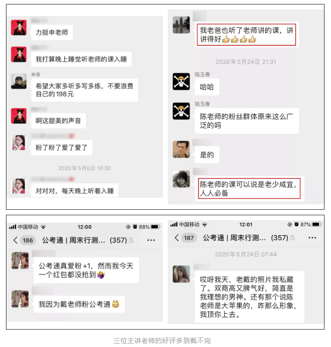This screenshot has height=347, width=331.
Task: Tap the baby photo avatar beside 老少咸宜 message
Action: (x=181, y=179)
